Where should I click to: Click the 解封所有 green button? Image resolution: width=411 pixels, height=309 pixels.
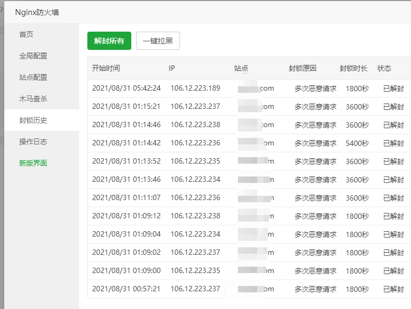(x=109, y=41)
